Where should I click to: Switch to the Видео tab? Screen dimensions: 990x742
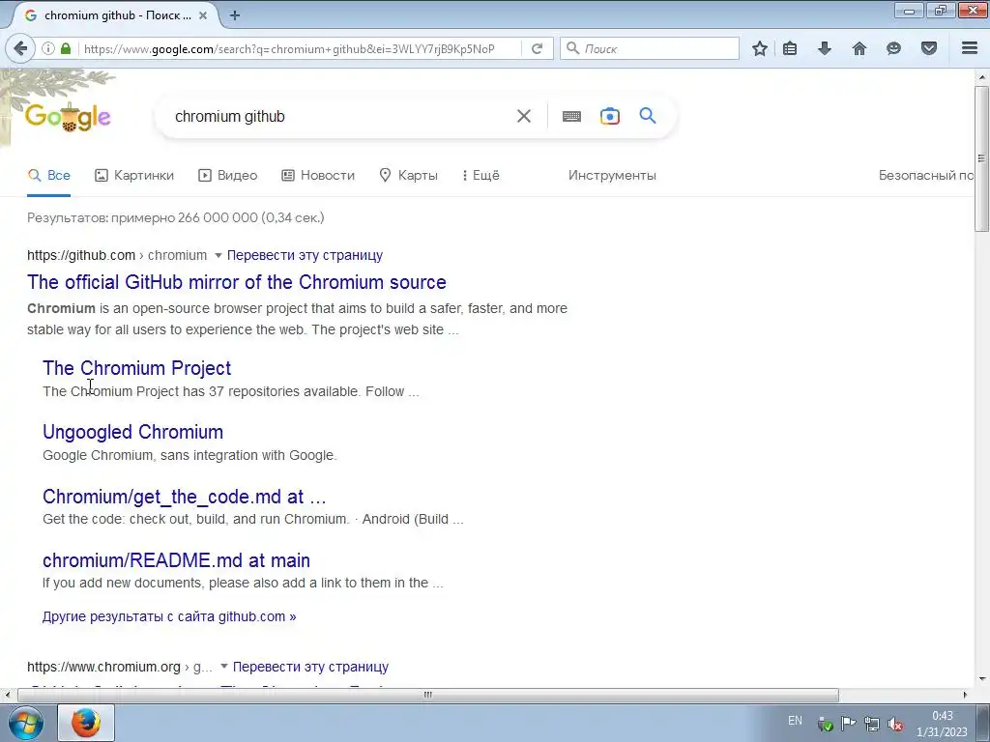pos(228,176)
